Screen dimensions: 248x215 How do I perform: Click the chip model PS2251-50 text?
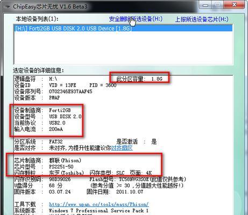coord(61,167)
